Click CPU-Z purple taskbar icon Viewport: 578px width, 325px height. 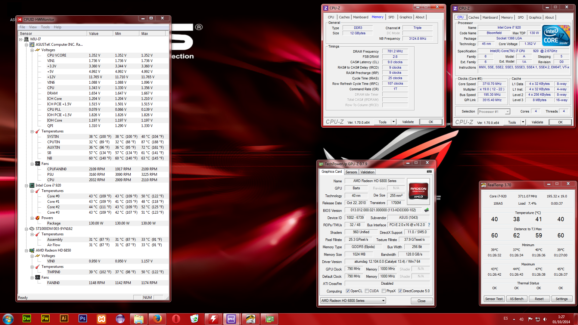click(232, 319)
